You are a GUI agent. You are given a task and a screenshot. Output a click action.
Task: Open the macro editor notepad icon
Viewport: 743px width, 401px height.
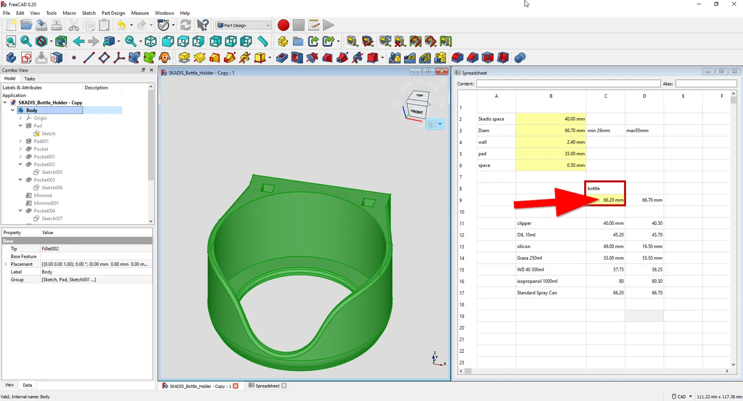coord(314,25)
